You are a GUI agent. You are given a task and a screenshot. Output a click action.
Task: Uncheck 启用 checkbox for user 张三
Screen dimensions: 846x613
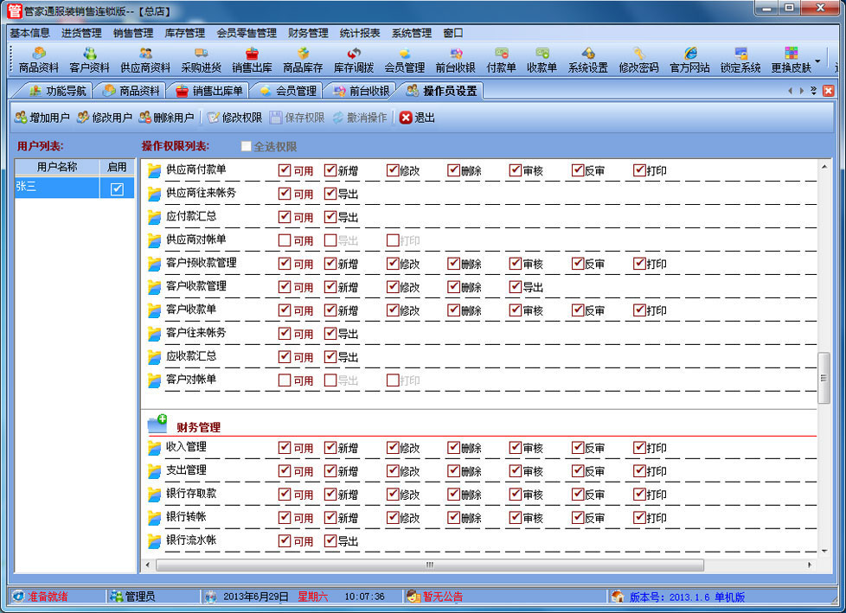coord(118,189)
